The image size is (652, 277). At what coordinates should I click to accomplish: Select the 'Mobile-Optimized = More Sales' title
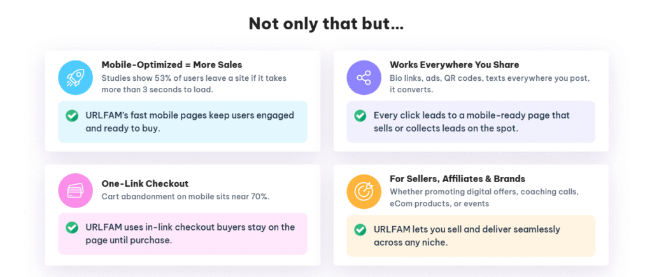(172, 65)
